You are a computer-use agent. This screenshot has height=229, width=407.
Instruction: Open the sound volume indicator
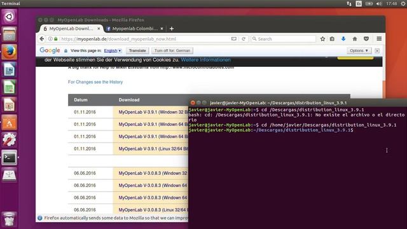click(x=379, y=4)
